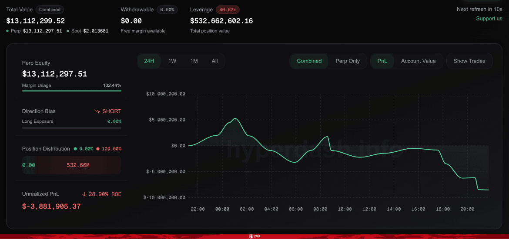Click the Show Trades button

(469, 61)
